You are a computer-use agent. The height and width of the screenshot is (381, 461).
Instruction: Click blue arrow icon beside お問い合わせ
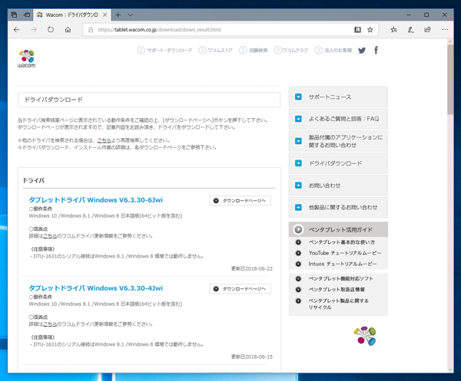298,186
